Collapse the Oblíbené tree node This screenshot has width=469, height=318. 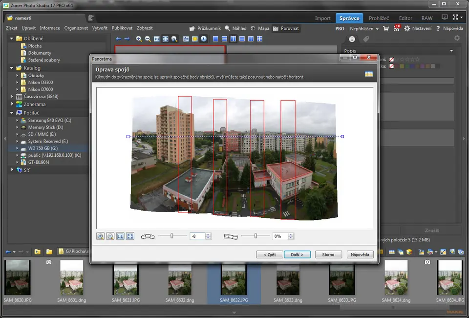pos(12,39)
